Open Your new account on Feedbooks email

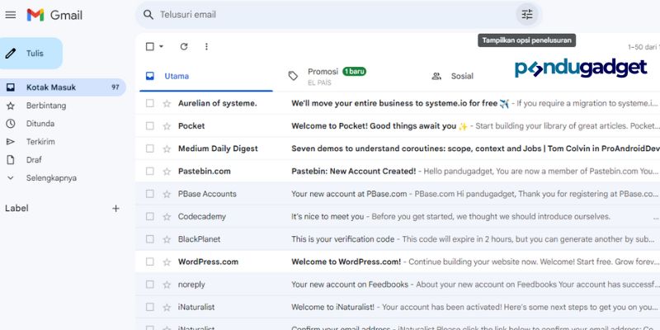(x=398, y=285)
